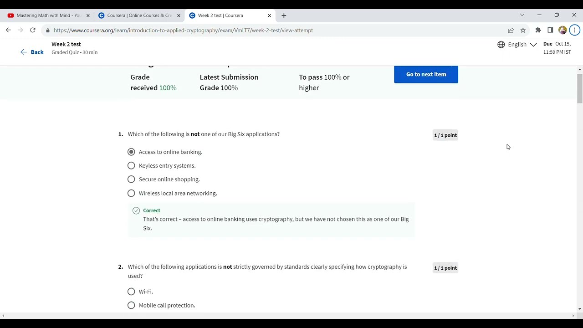Open the Chrome three-dot menu

[x=574, y=30]
